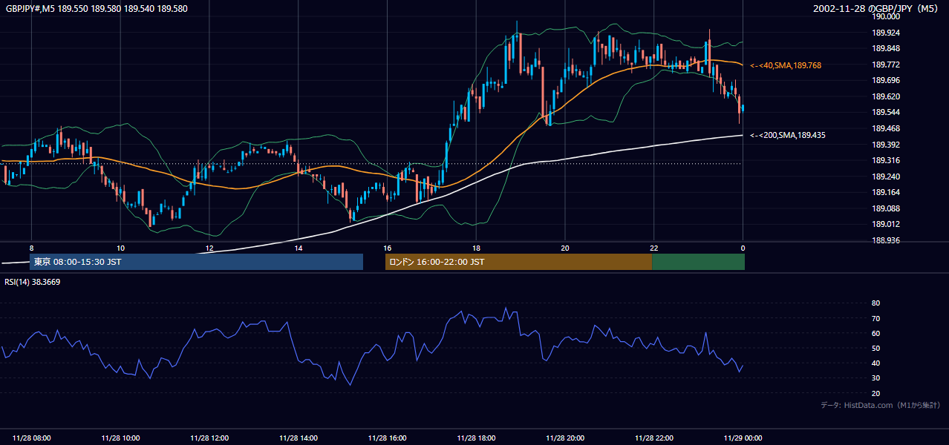Screen dimensions: 949x445
Task: Click the hour label 16 under the chart
Action: (x=387, y=248)
